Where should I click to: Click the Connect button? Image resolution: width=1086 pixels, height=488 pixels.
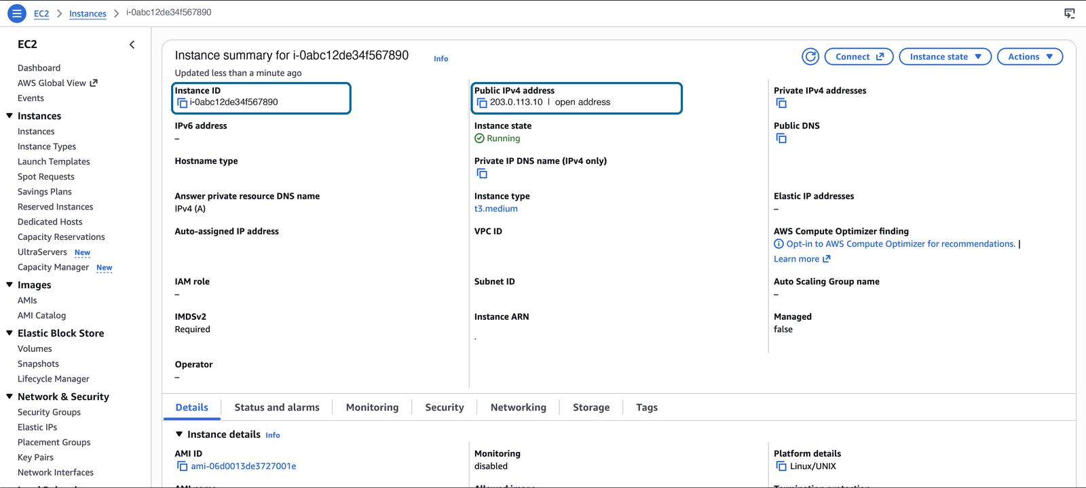[859, 57]
